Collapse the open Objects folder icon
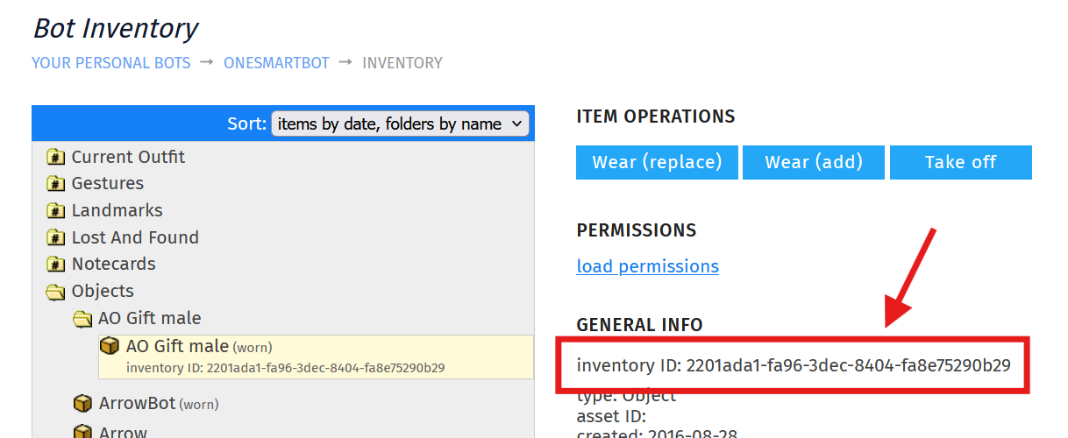This screenshot has height=438, width=1068. tap(55, 292)
